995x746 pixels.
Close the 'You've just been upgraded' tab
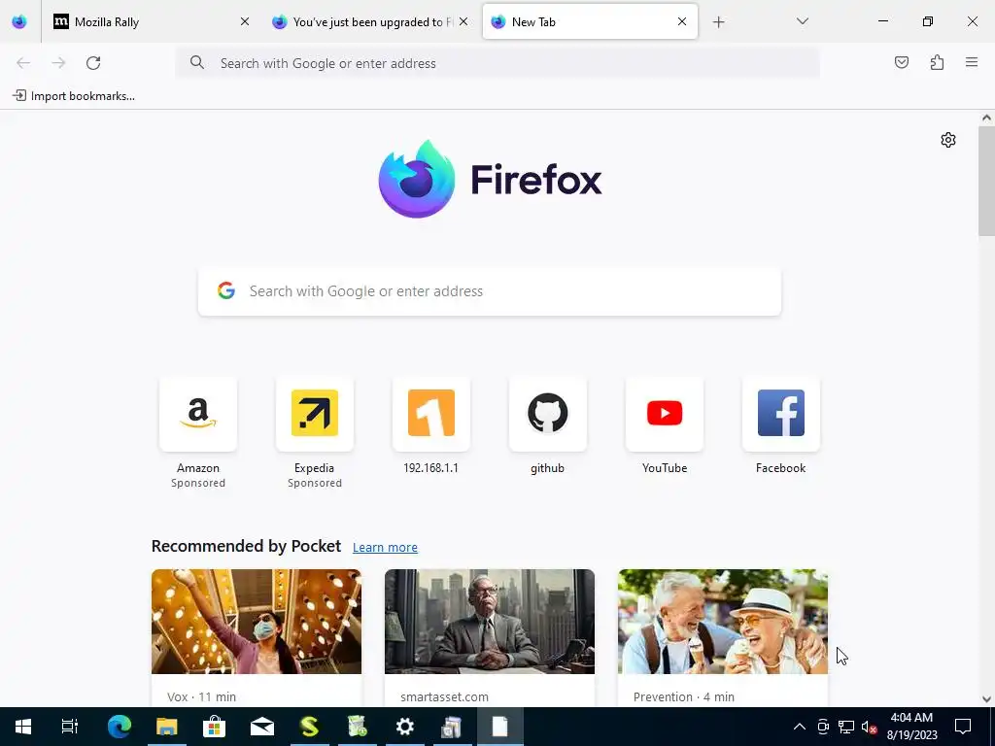tap(463, 21)
